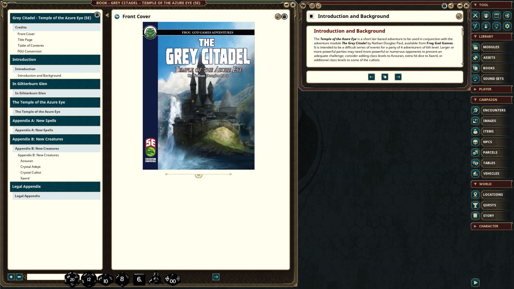The image size is (514, 289).
Task: Open the Calendar tool
Action: pos(497,16)
